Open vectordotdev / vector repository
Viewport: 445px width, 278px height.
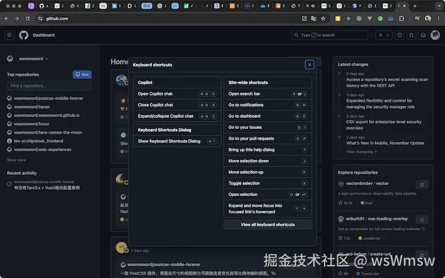(367, 184)
